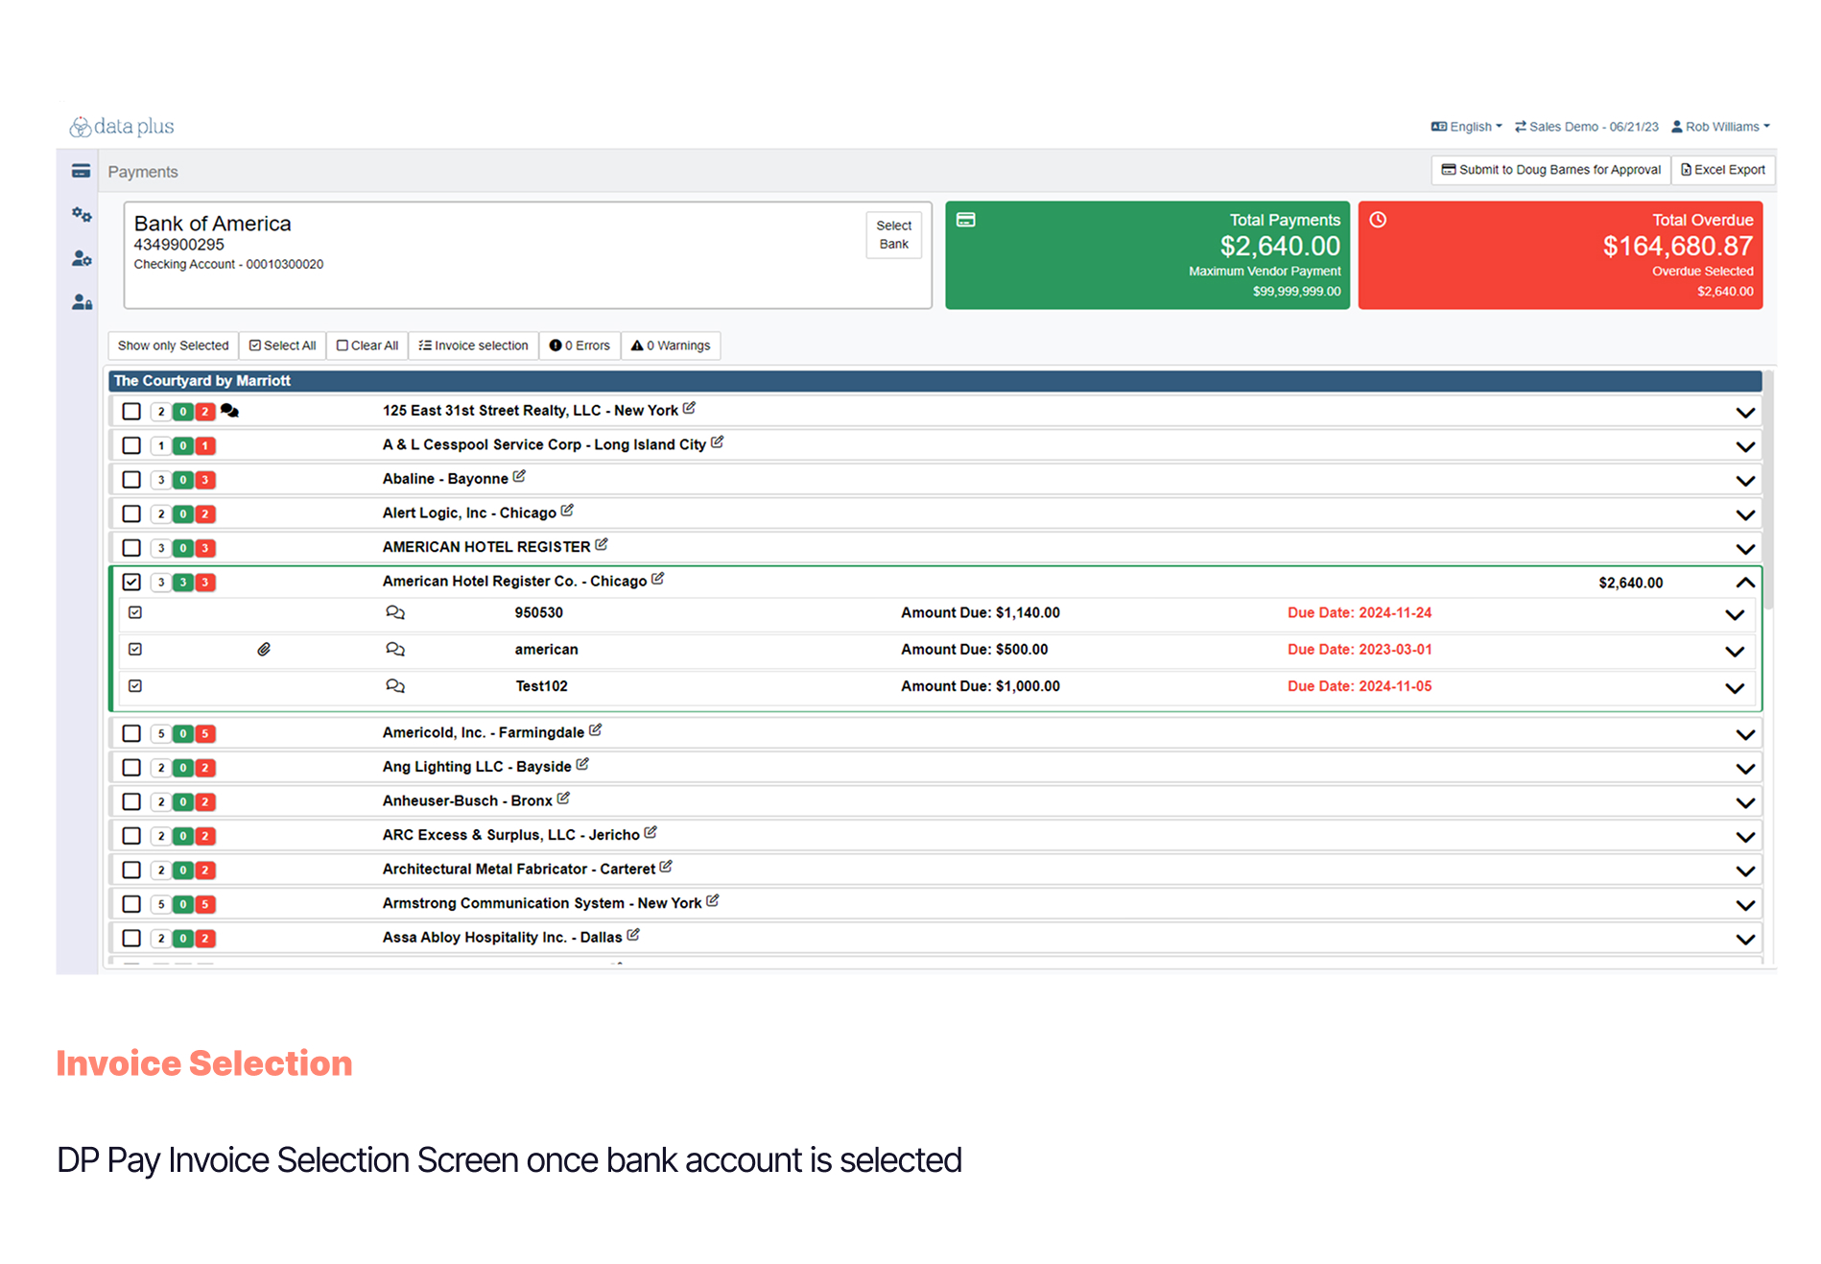This screenshot has width=1821, height=1264.
Task: Check the 125 East 31st Street Realty checkbox
Action: coord(131,412)
